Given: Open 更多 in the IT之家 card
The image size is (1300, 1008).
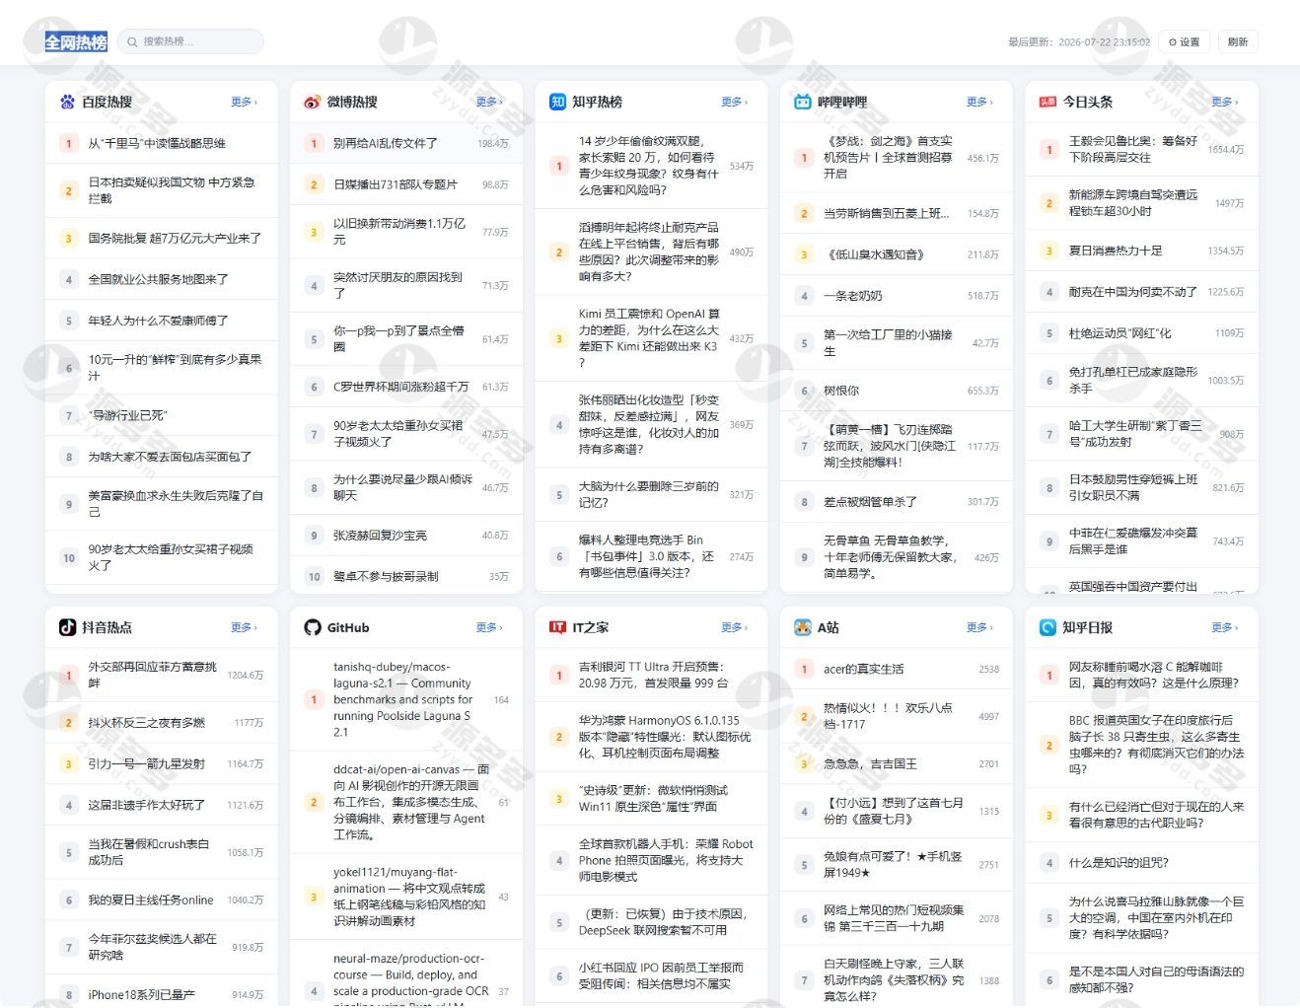Looking at the screenshot, I should 734,627.
